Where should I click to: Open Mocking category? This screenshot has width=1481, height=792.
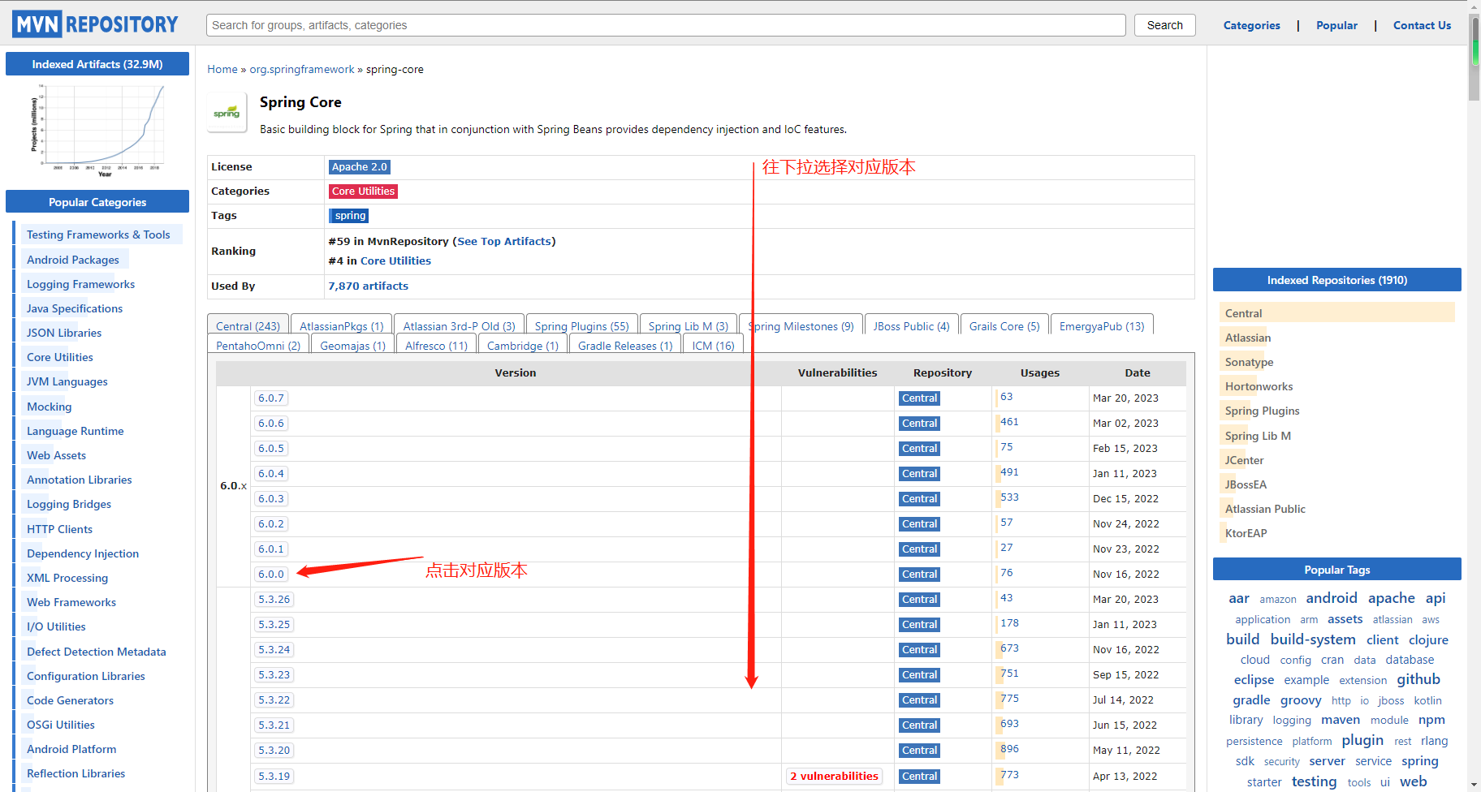[x=49, y=407]
